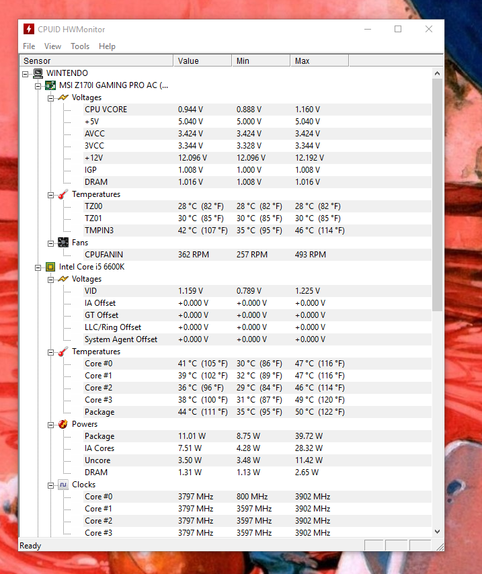482x574 pixels.
Task: Select the temperature Core #0 row
Action: point(257,364)
